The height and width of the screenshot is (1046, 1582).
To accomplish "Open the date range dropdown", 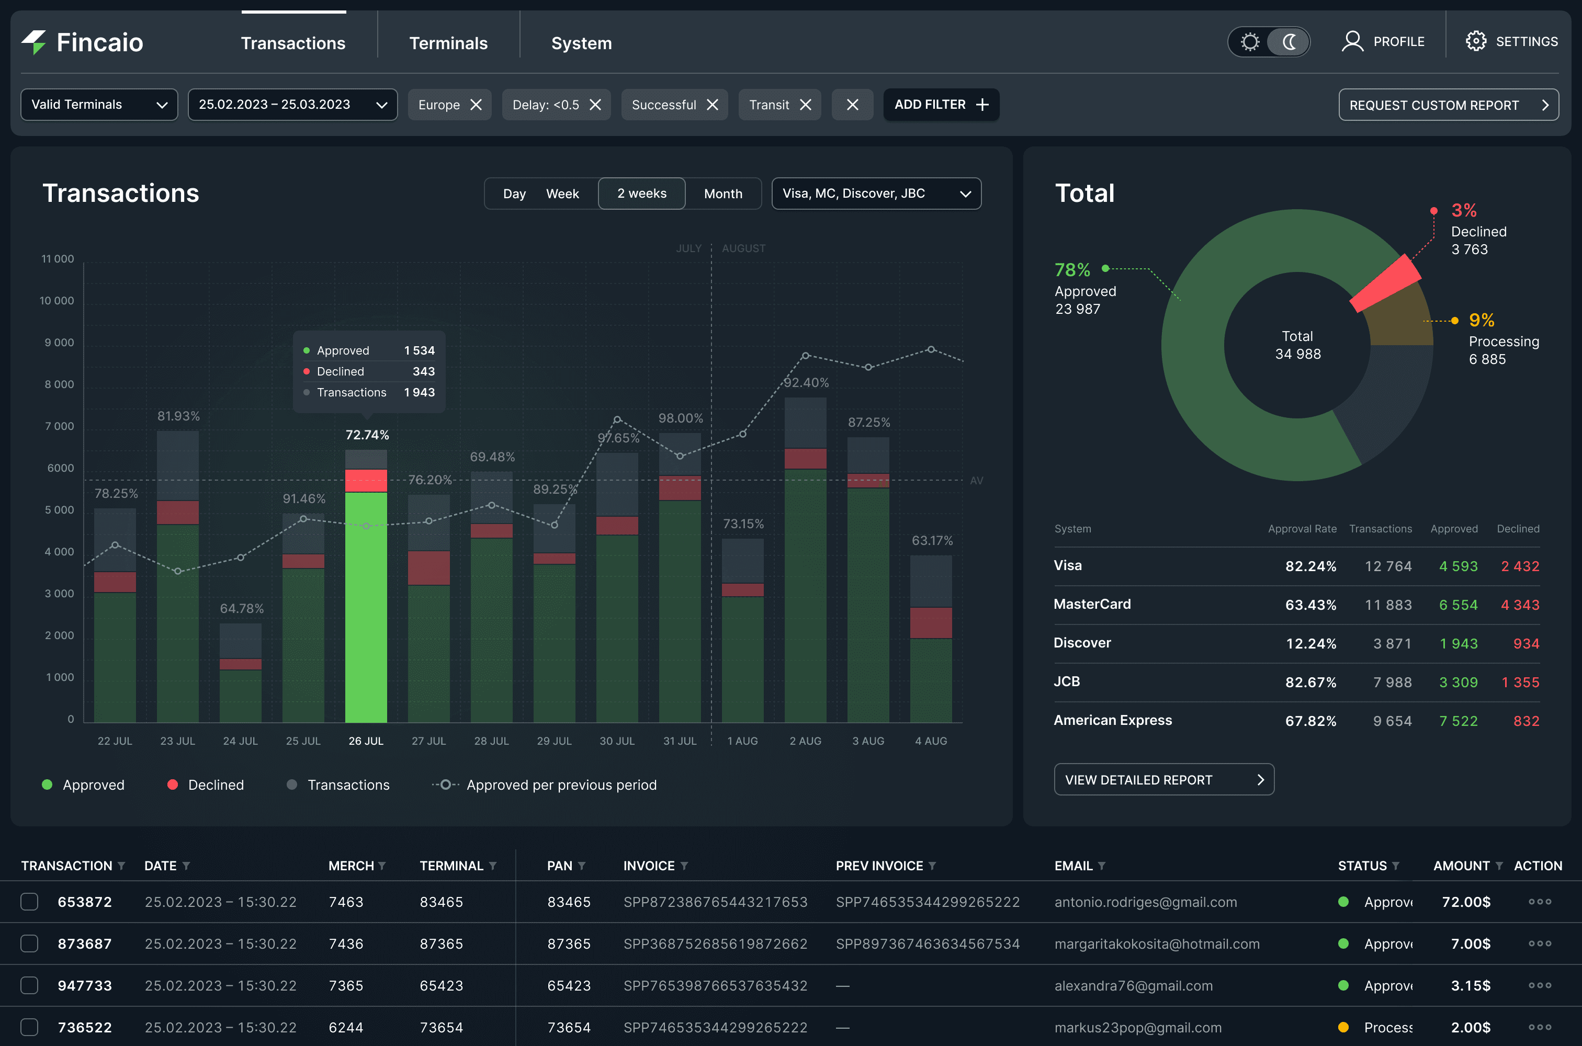I will click(292, 105).
